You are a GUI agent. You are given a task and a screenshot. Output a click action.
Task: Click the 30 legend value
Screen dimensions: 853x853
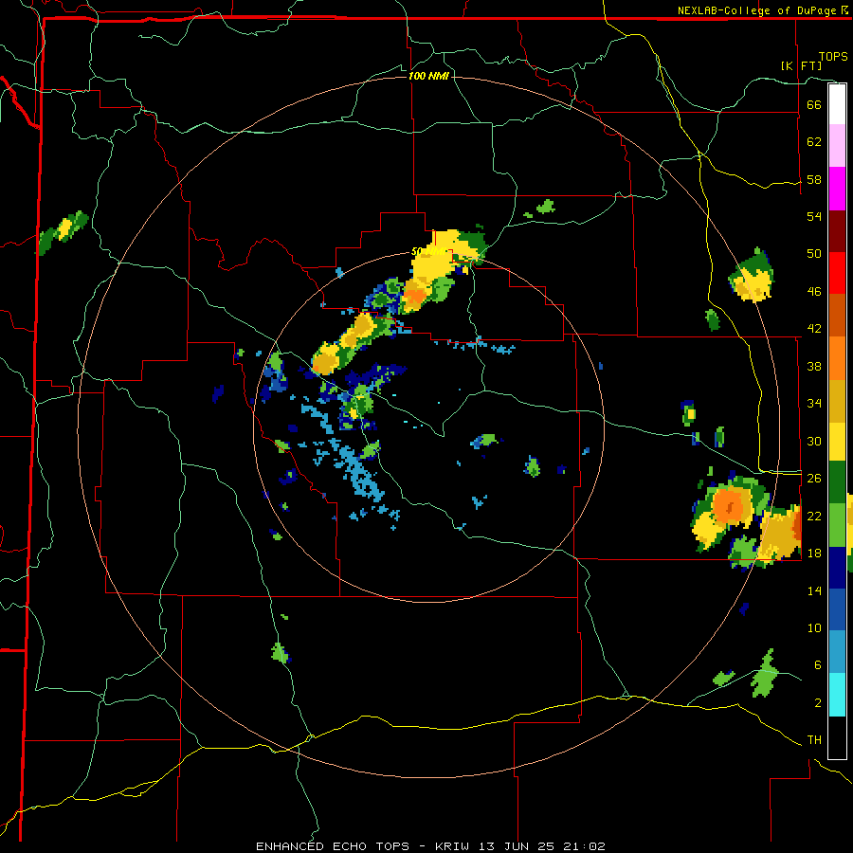pos(814,441)
